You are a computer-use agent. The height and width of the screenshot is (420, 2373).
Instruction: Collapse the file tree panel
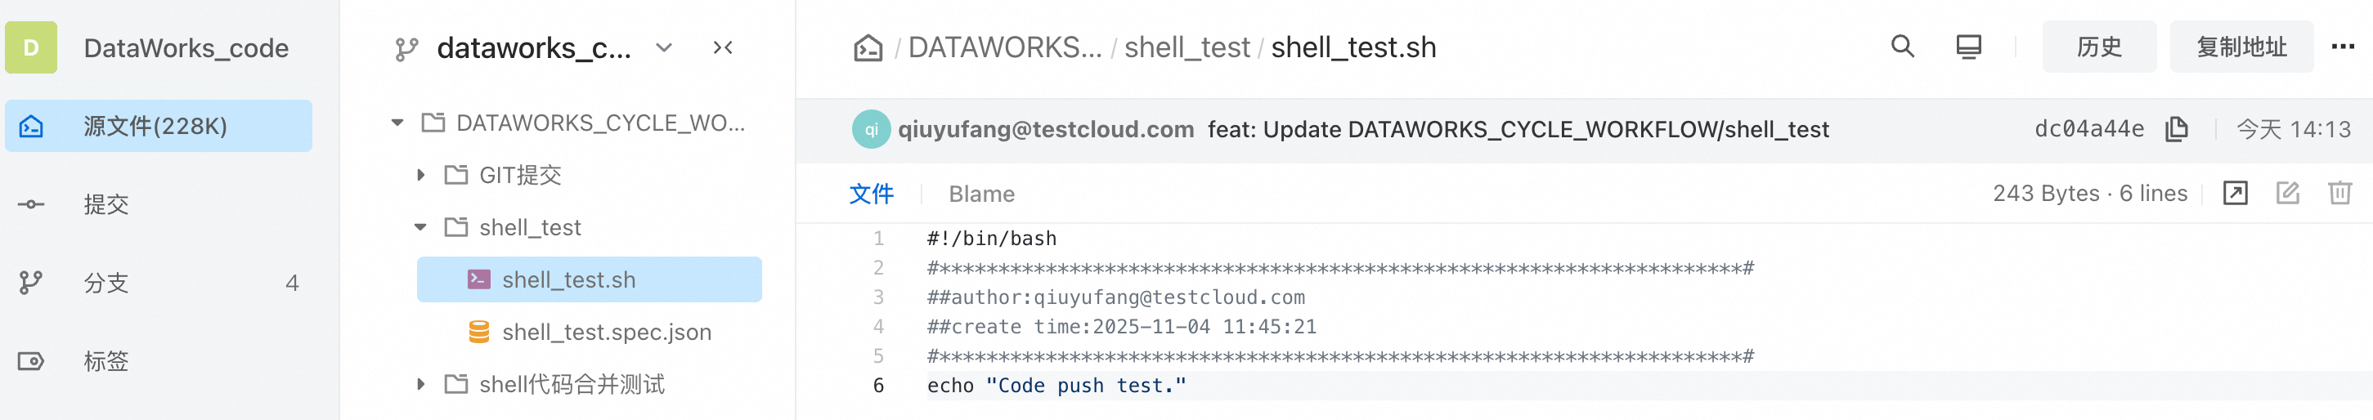point(723,48)
